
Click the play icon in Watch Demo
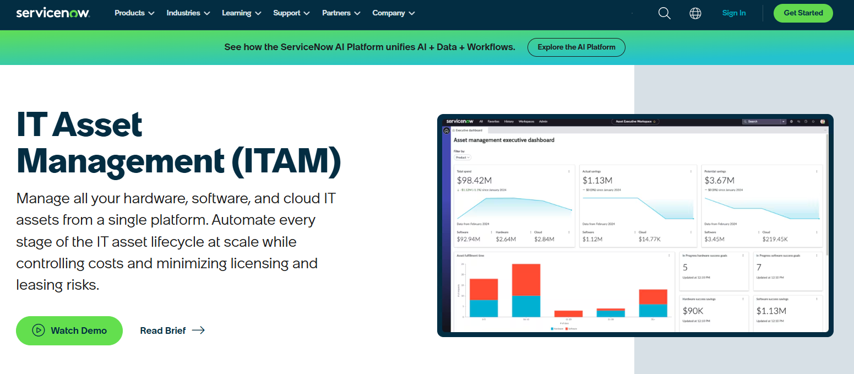tap(38, 330)
